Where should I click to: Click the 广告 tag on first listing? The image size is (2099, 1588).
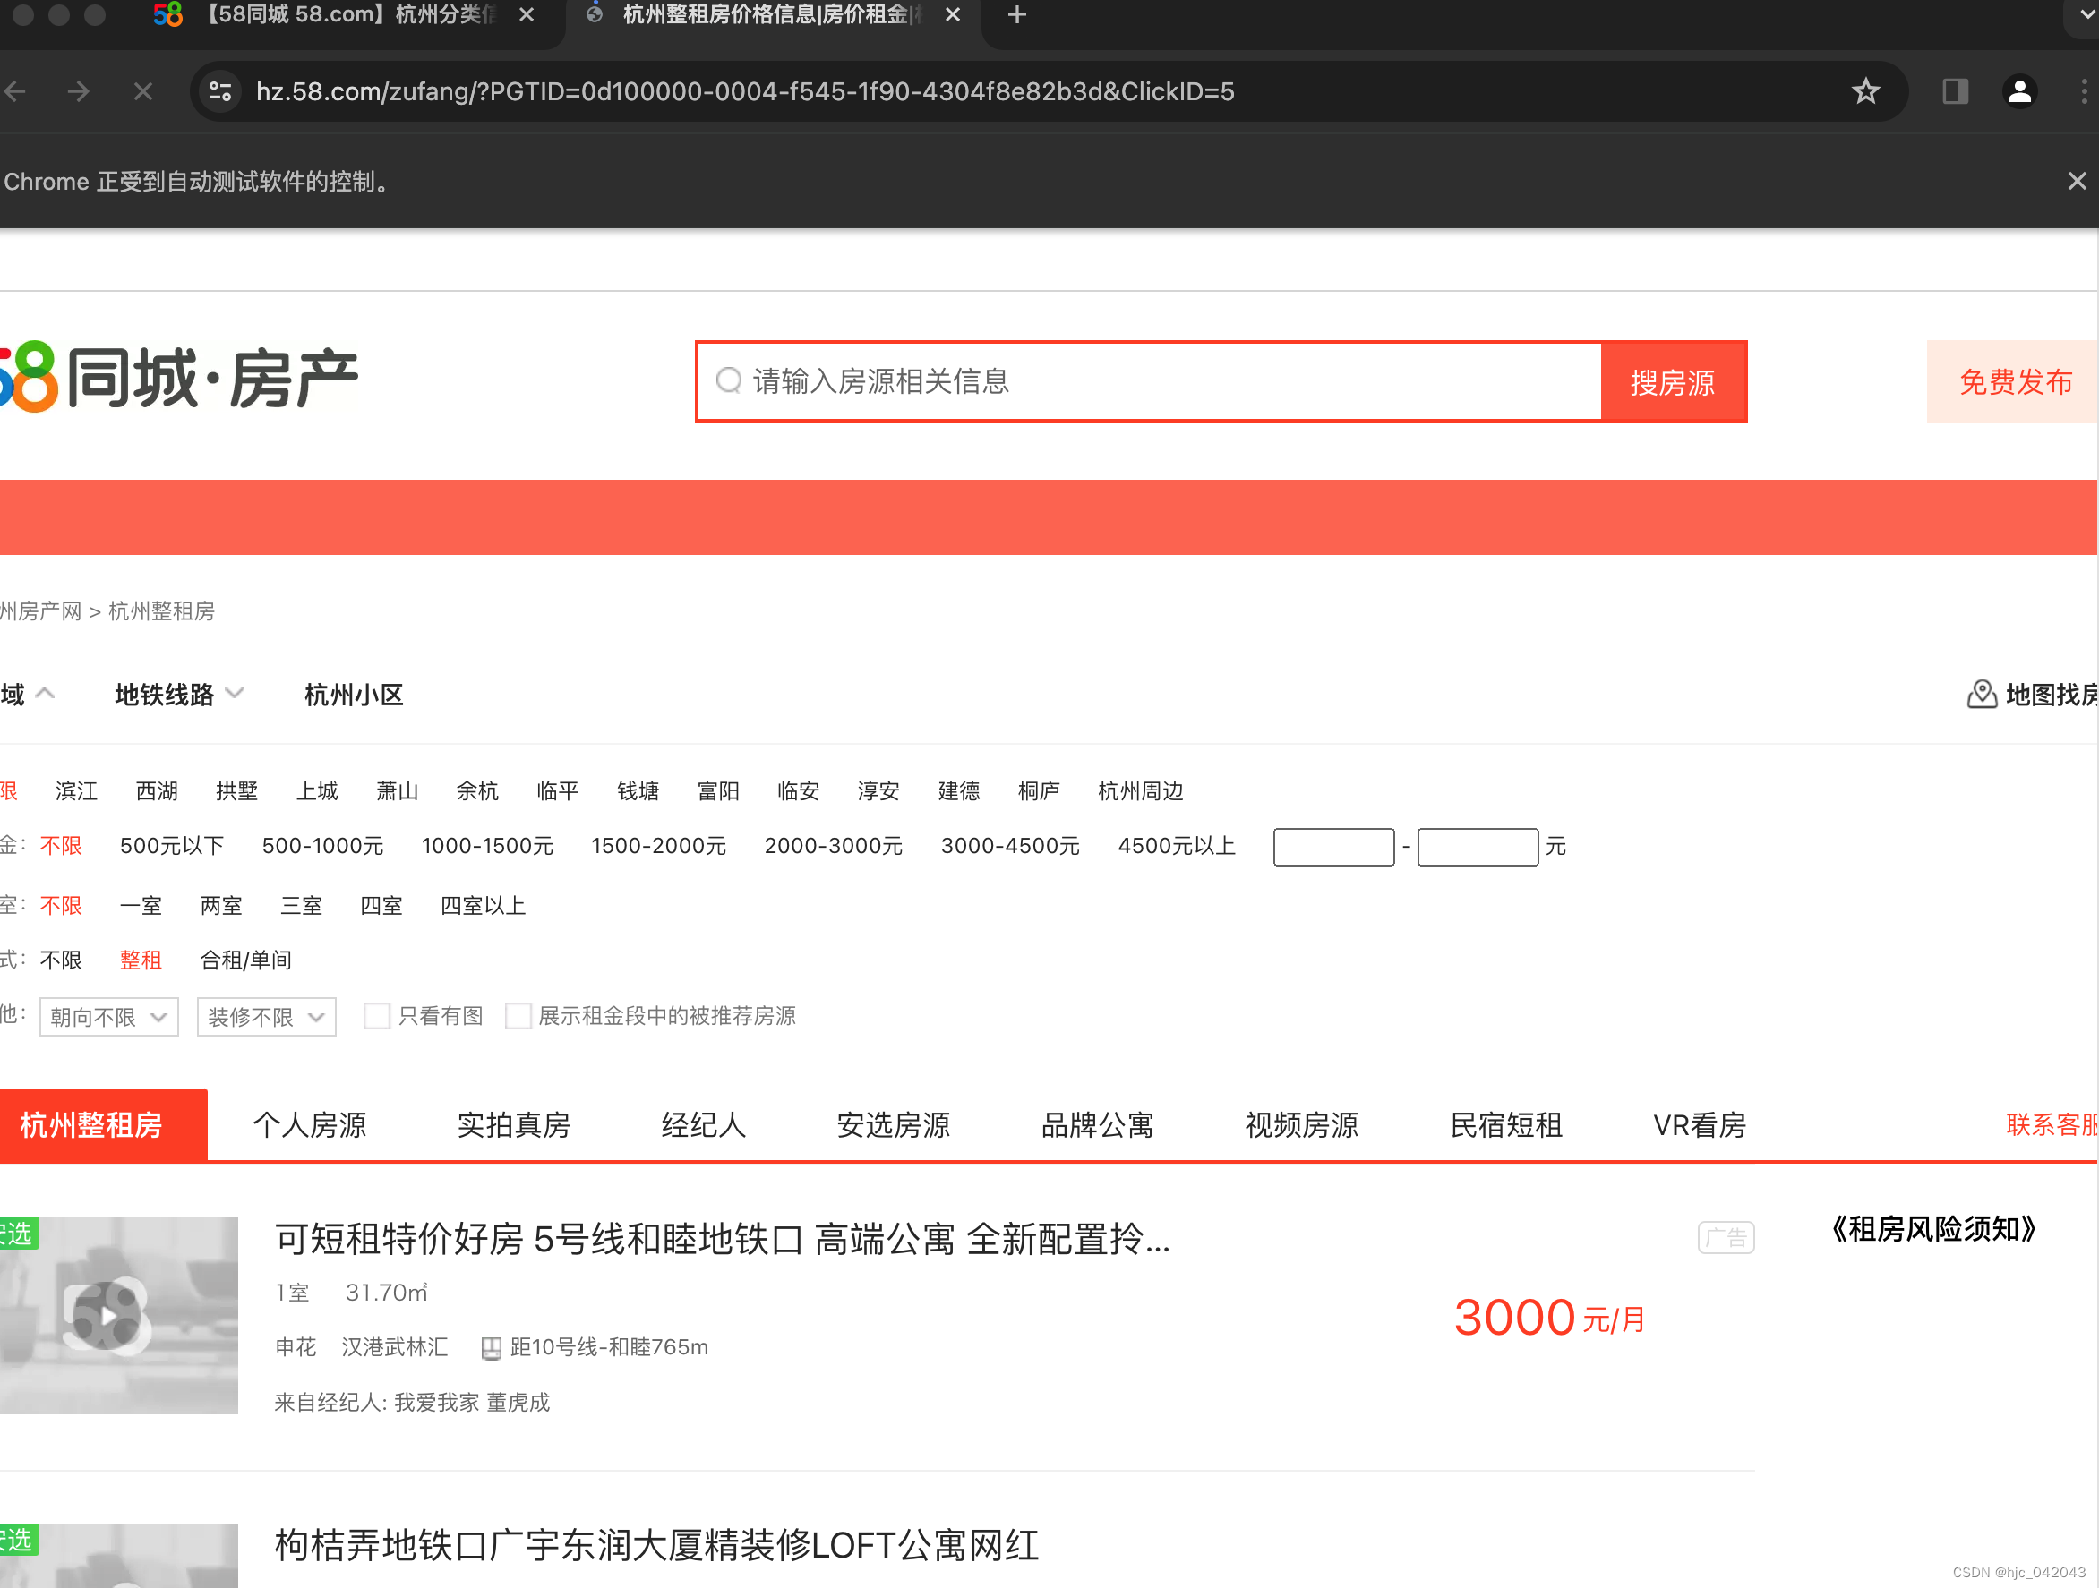1726,1237
